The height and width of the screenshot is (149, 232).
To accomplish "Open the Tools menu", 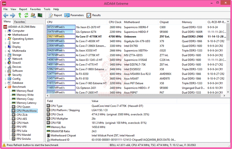I will (47, 9).
